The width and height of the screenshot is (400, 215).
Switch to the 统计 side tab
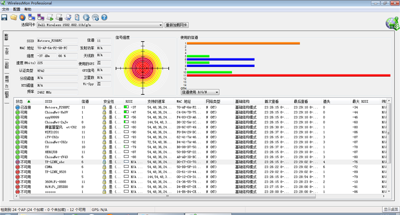coord(6,51)
